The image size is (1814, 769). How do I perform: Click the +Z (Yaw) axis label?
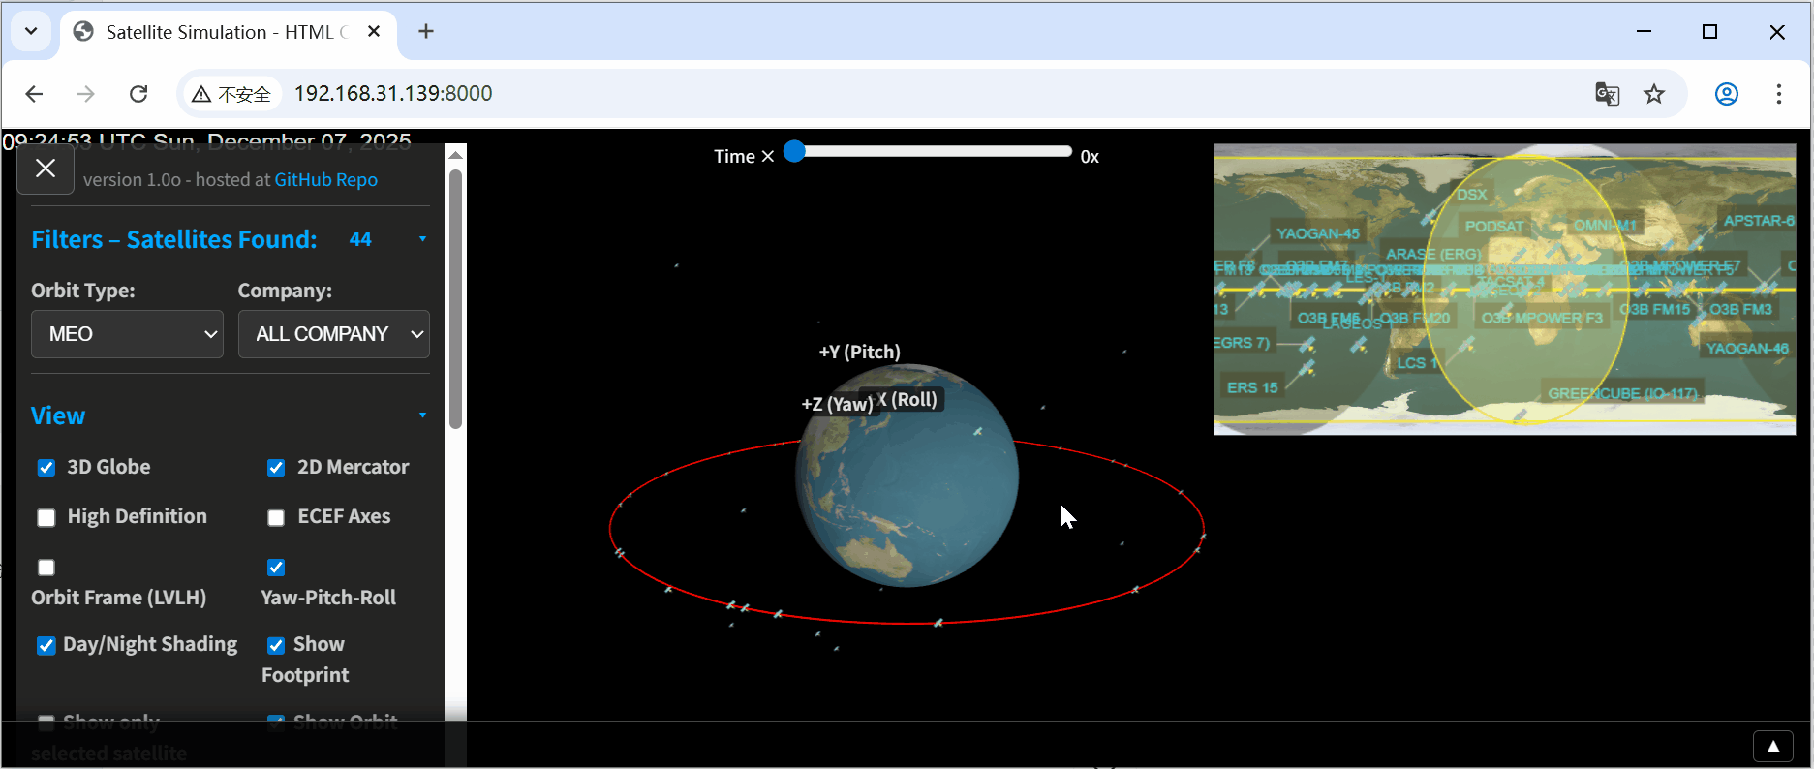tap(837, 404)
